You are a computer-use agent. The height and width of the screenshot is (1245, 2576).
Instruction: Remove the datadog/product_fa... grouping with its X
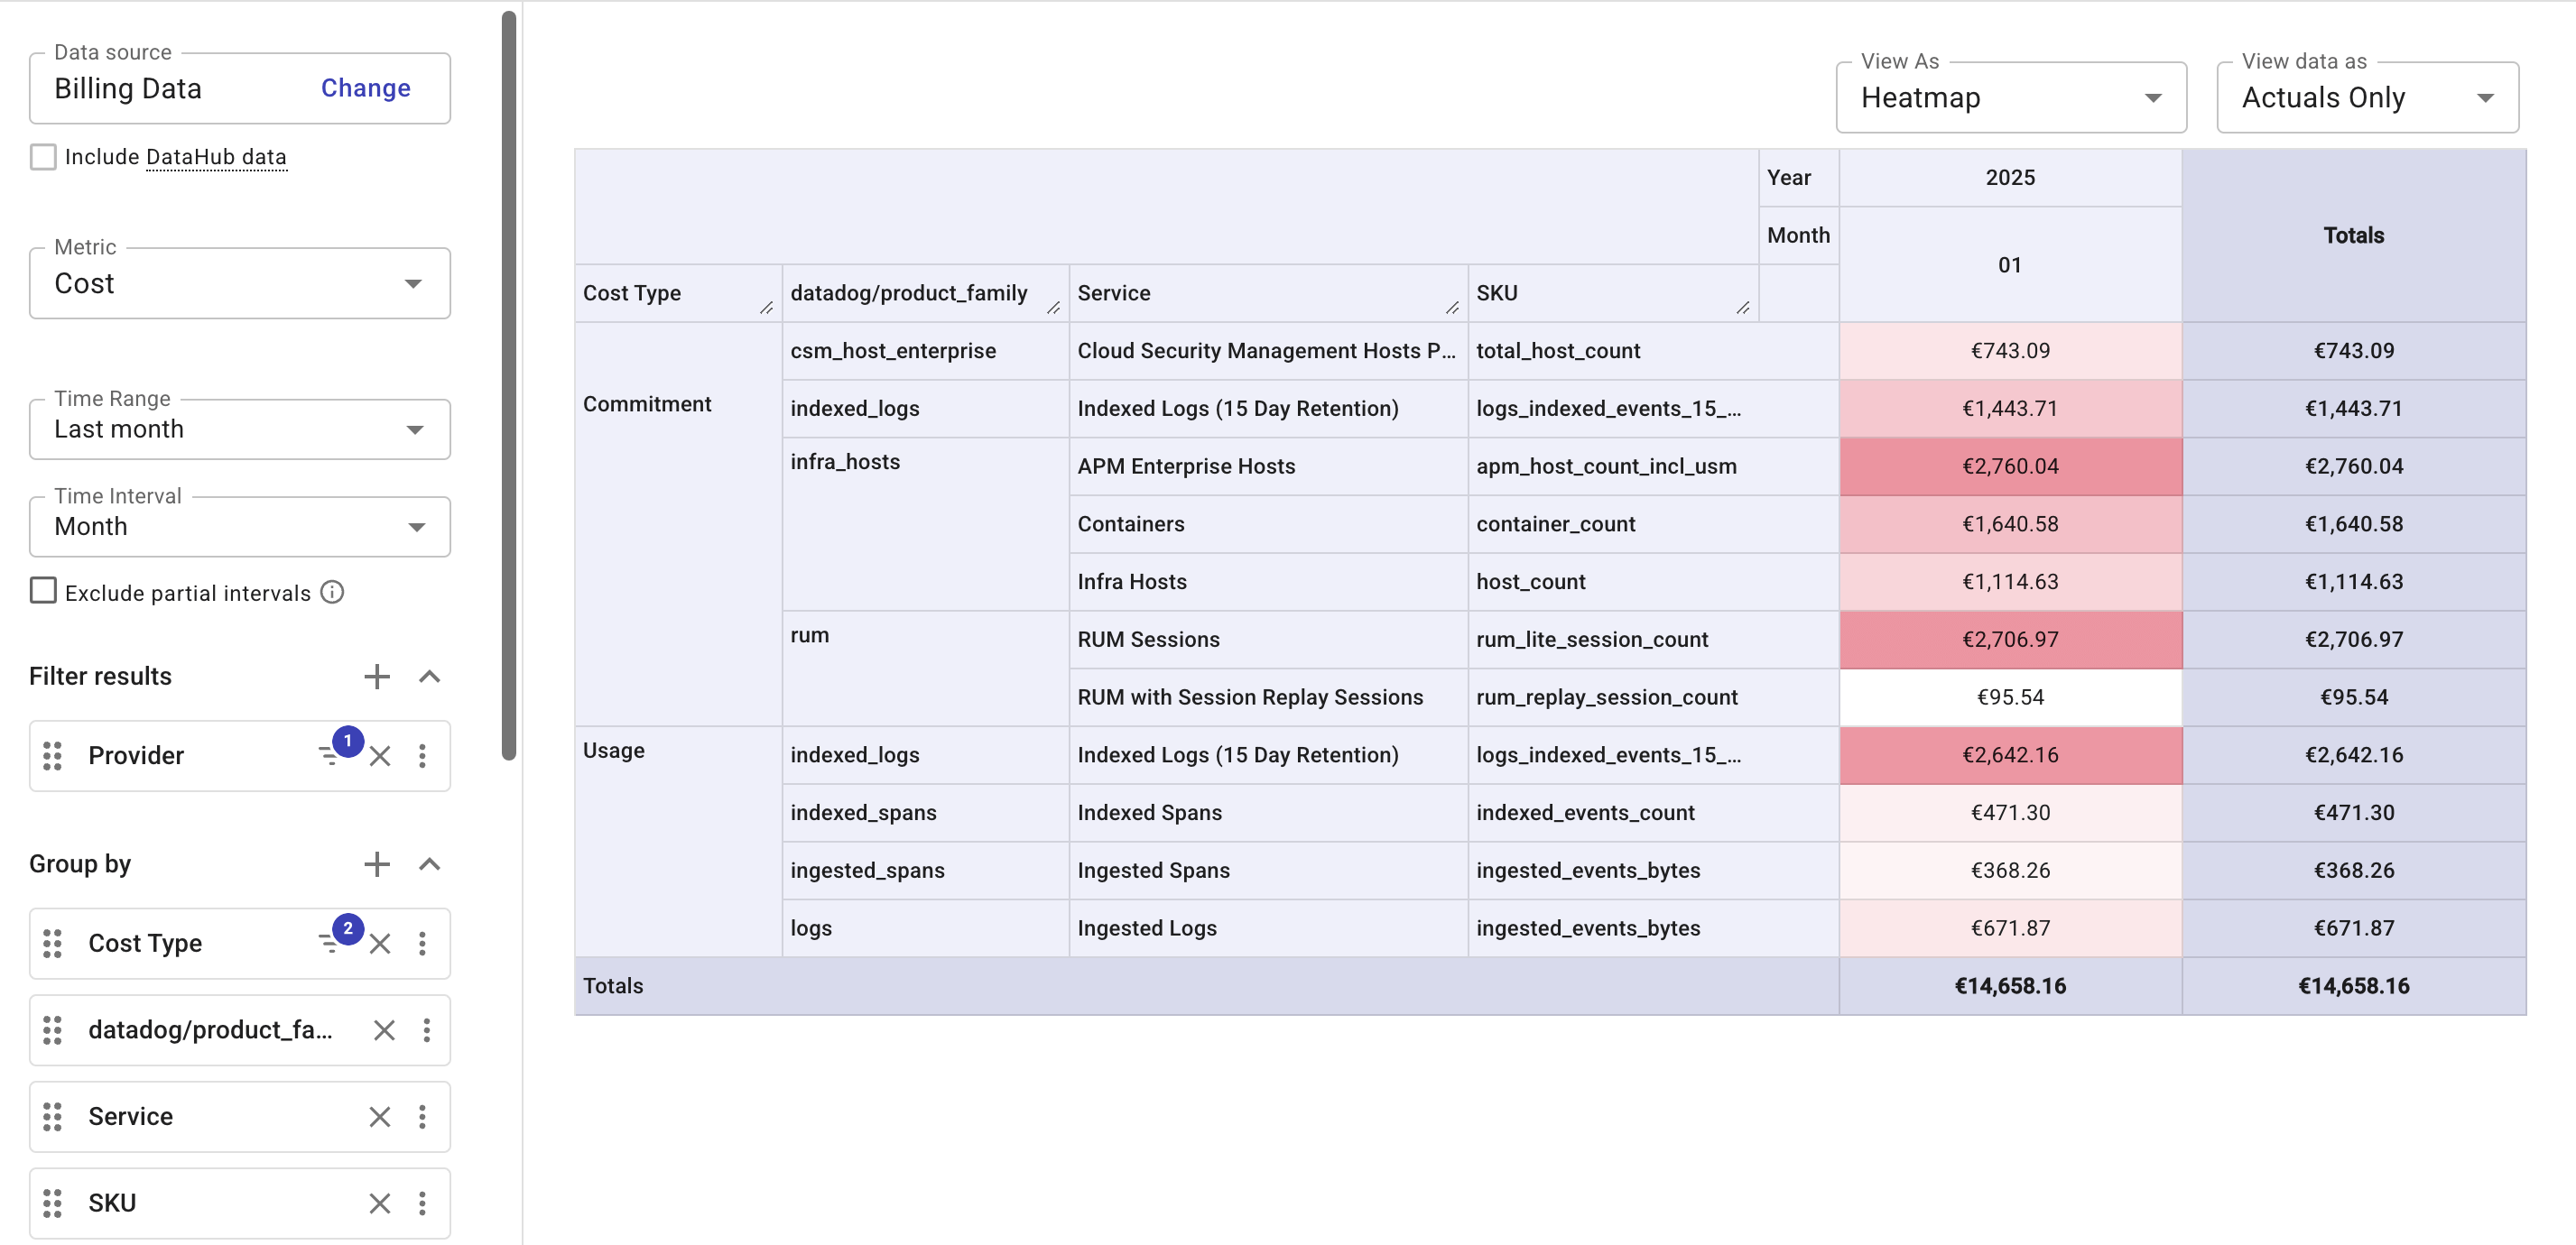pyautogui.click(x=383, y=1030)
